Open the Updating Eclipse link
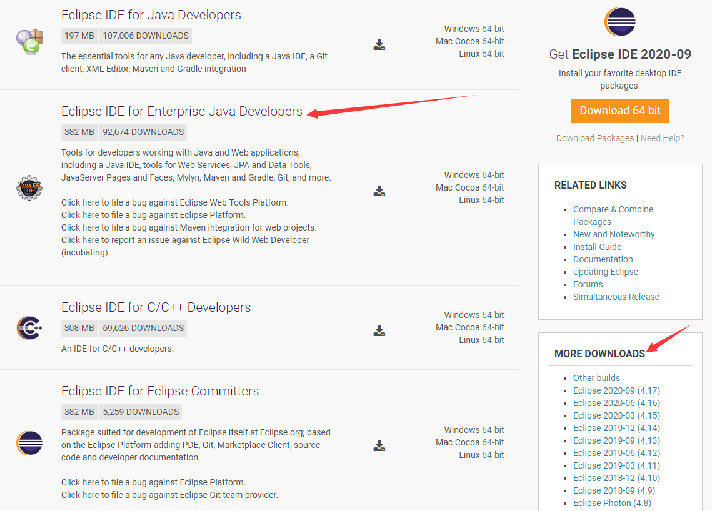The height and width of the screenshot is (511, 712). tap(605, 272)
